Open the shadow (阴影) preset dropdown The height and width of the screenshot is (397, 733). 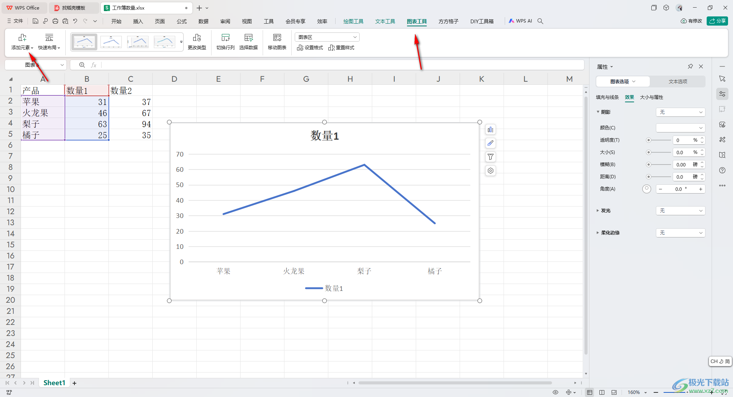coord(680,112)
